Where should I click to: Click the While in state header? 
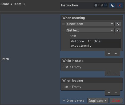coord(92,61)
